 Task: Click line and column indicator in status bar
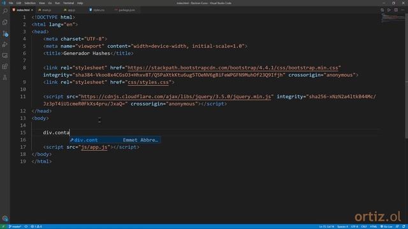tap(326, 226)
